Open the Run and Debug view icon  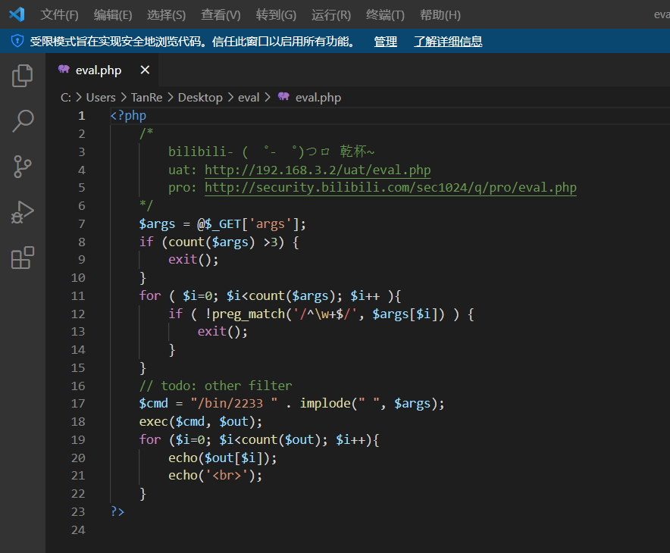point(23,213)
